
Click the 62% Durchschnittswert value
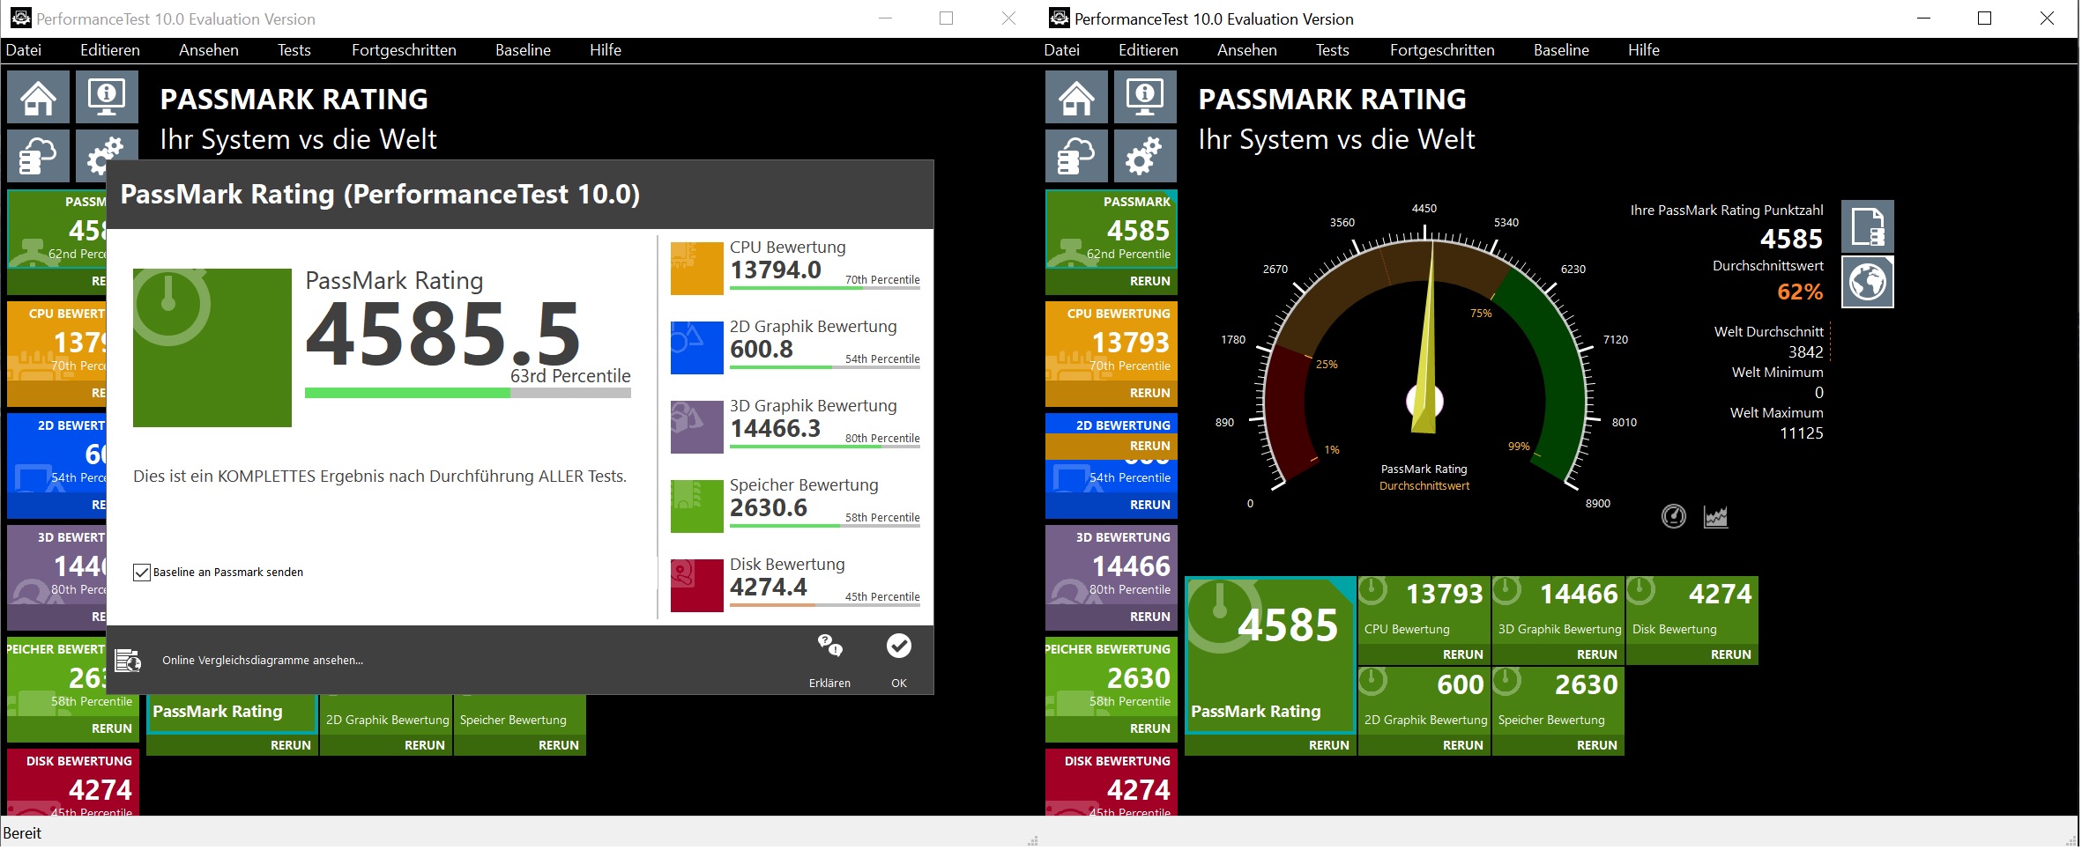pos(1800,292)
